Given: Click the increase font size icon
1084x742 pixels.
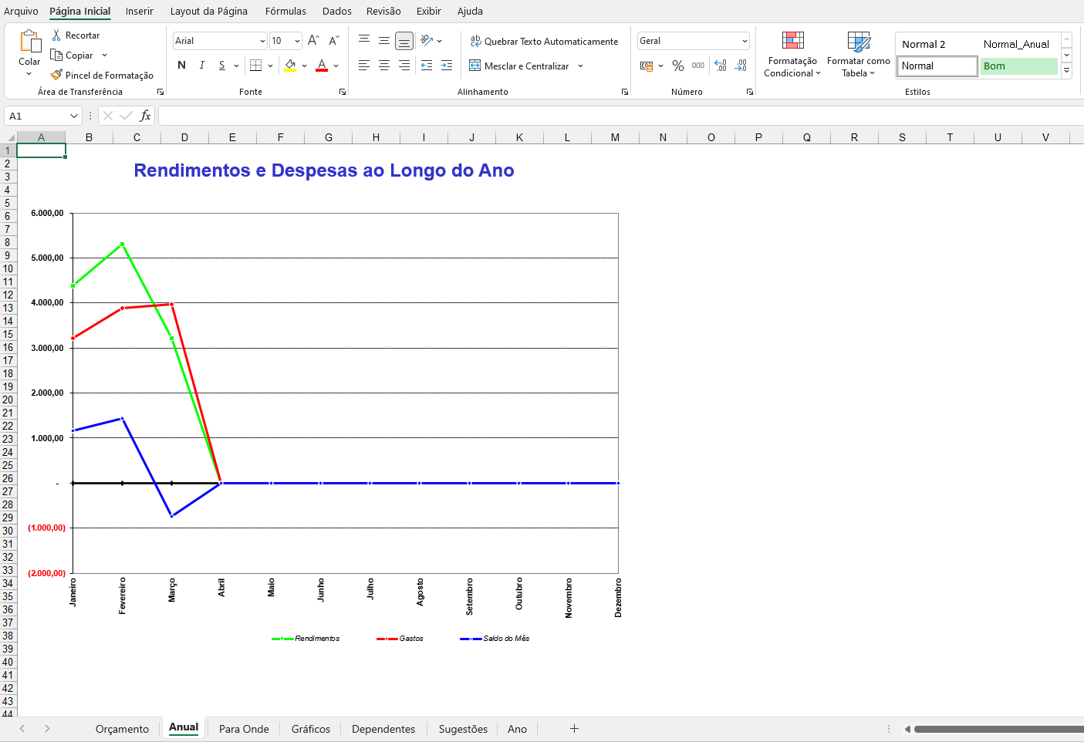Looking at the screenshot, I should pos(313,41).
